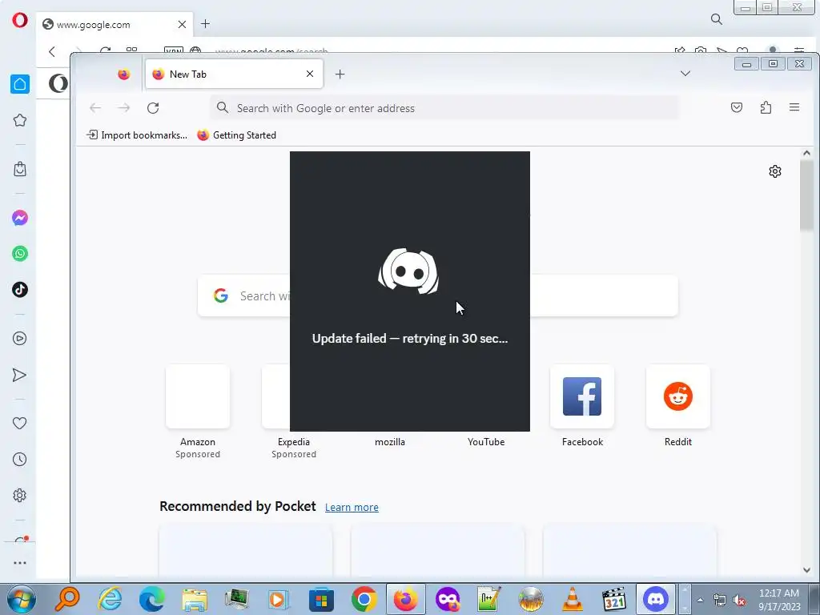
Task: Open Opera Settings gear in sidebar
Action: [x=20, y=495]
